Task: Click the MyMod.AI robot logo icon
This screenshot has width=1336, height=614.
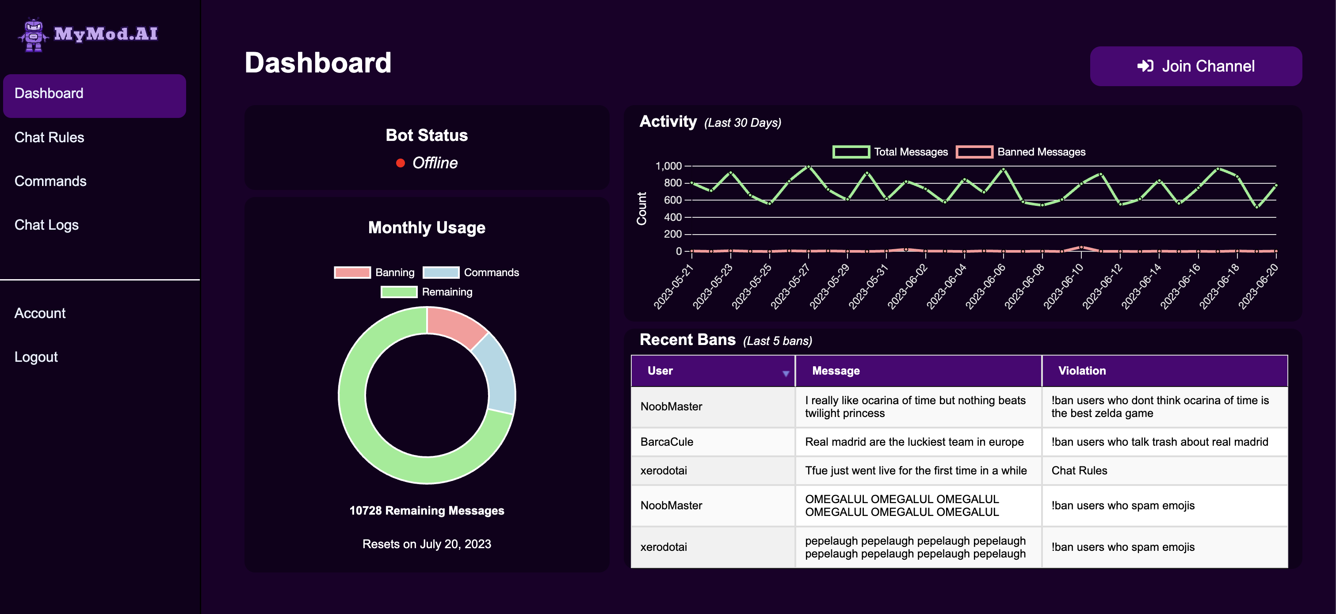Action: point(34,35)
